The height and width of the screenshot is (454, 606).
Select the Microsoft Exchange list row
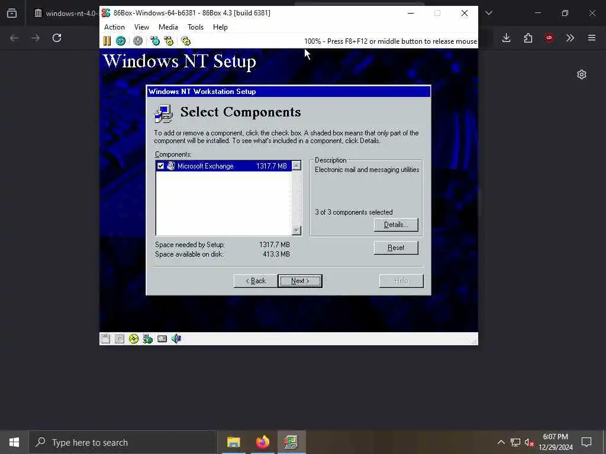pyautogui.click(x=224, y=166)
